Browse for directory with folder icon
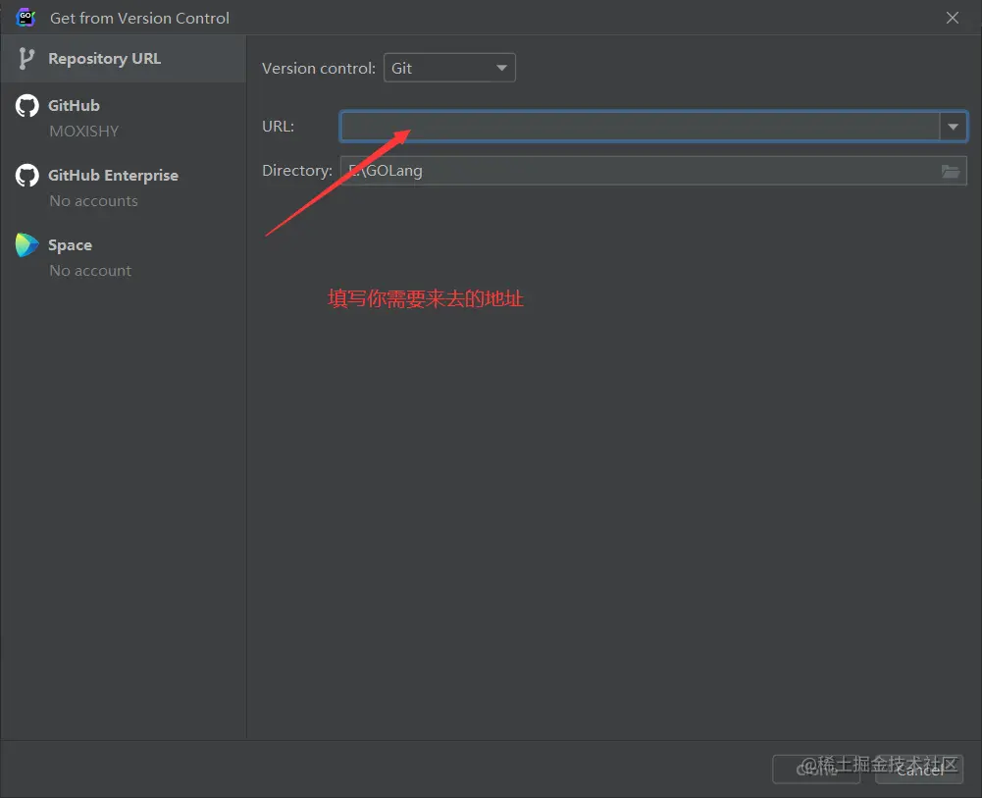Viewport: 982px width, 798px height. point(950,171)
